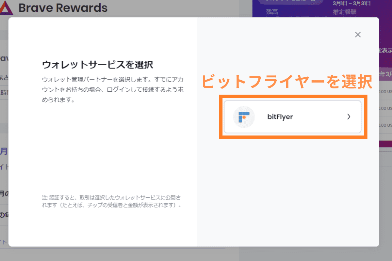Click the note text starting with '注: 認証すると'
392x261 pixels.
point(112,202)
